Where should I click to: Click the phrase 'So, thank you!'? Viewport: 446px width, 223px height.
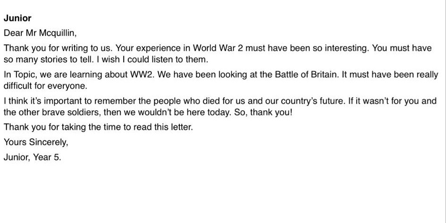(x=263, y=112)
